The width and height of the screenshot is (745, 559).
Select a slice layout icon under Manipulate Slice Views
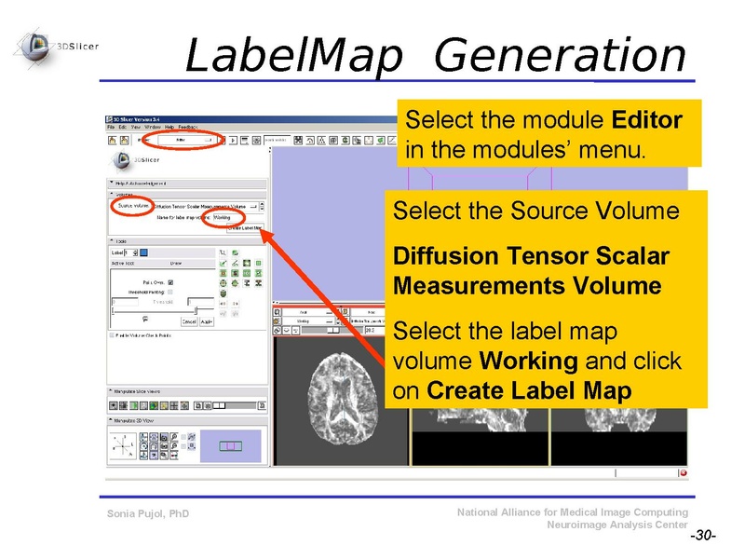coord(130,404)
